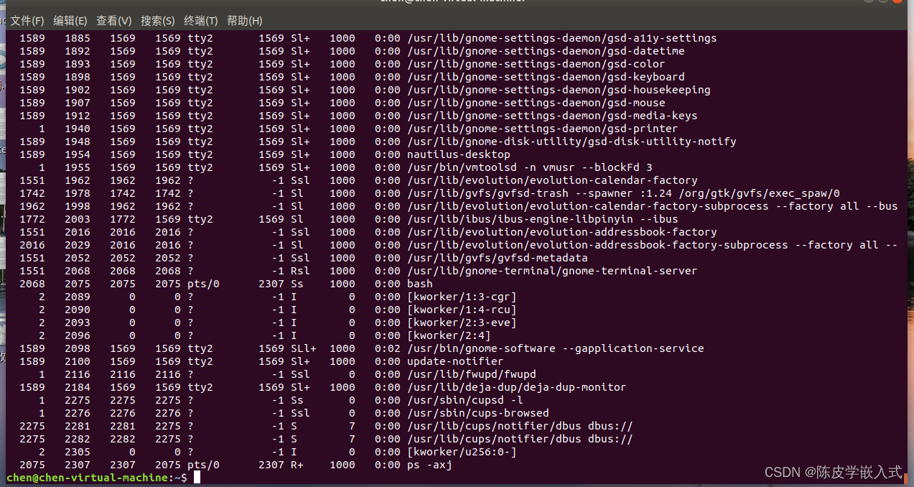The height and width of the screenshot is (487, 914).
Task: Click the nautilus-desktop process line
Action: (x=457, y=154)
